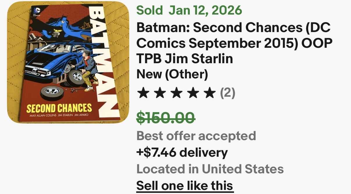The image size is (351, 194).
Task: Click the +$7.46 delivery text
Action: pos(182,152)
